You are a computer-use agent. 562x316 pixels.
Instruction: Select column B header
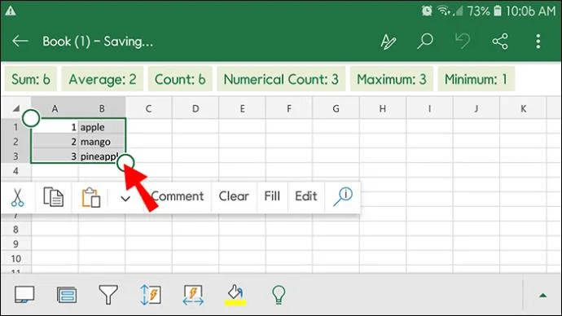pos(102,108)
